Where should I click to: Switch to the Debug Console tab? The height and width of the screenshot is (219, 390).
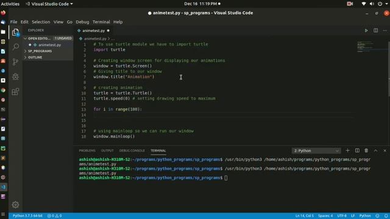click(x=132, y=150)
